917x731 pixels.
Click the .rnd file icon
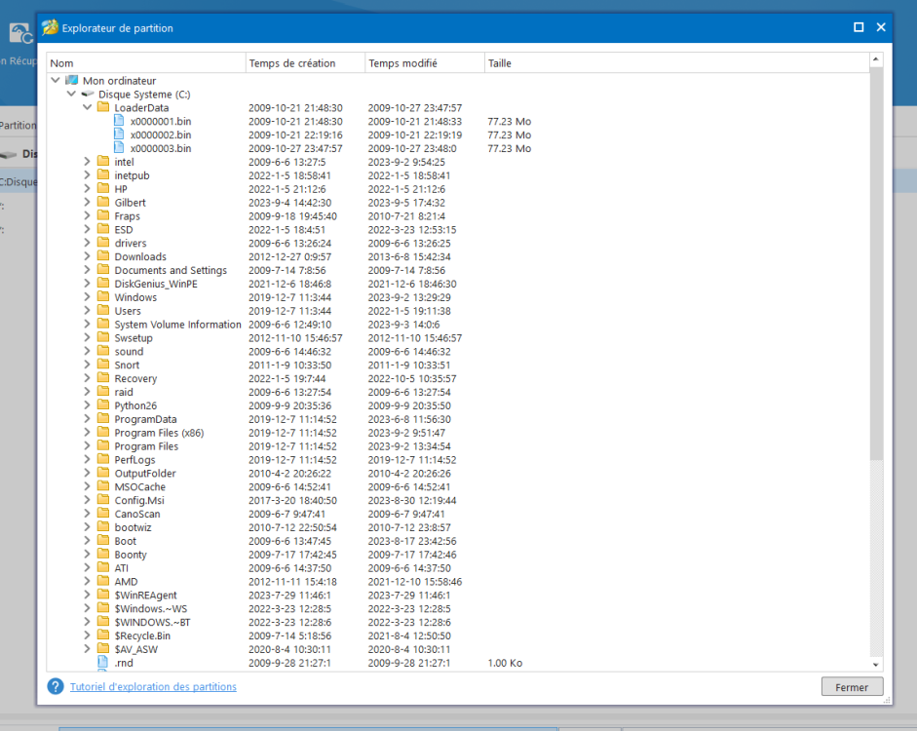[103, 663]
